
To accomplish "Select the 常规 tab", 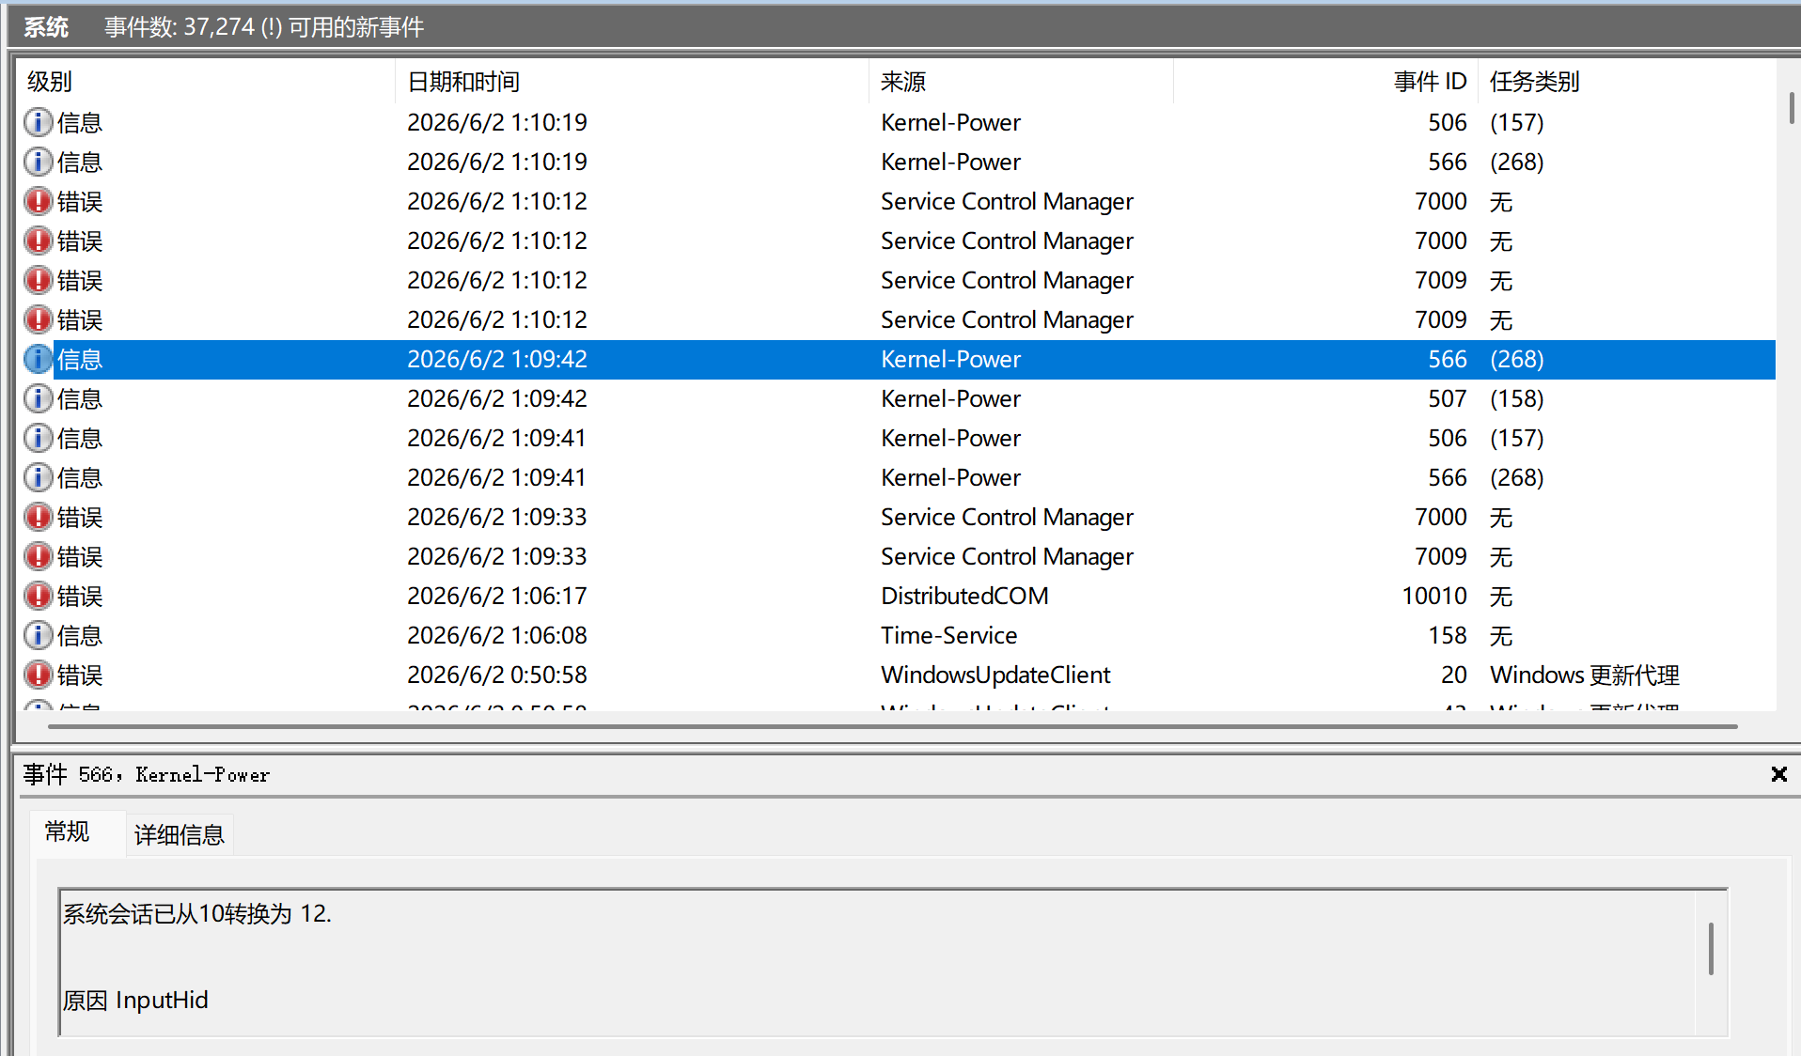I will [67, 831].
